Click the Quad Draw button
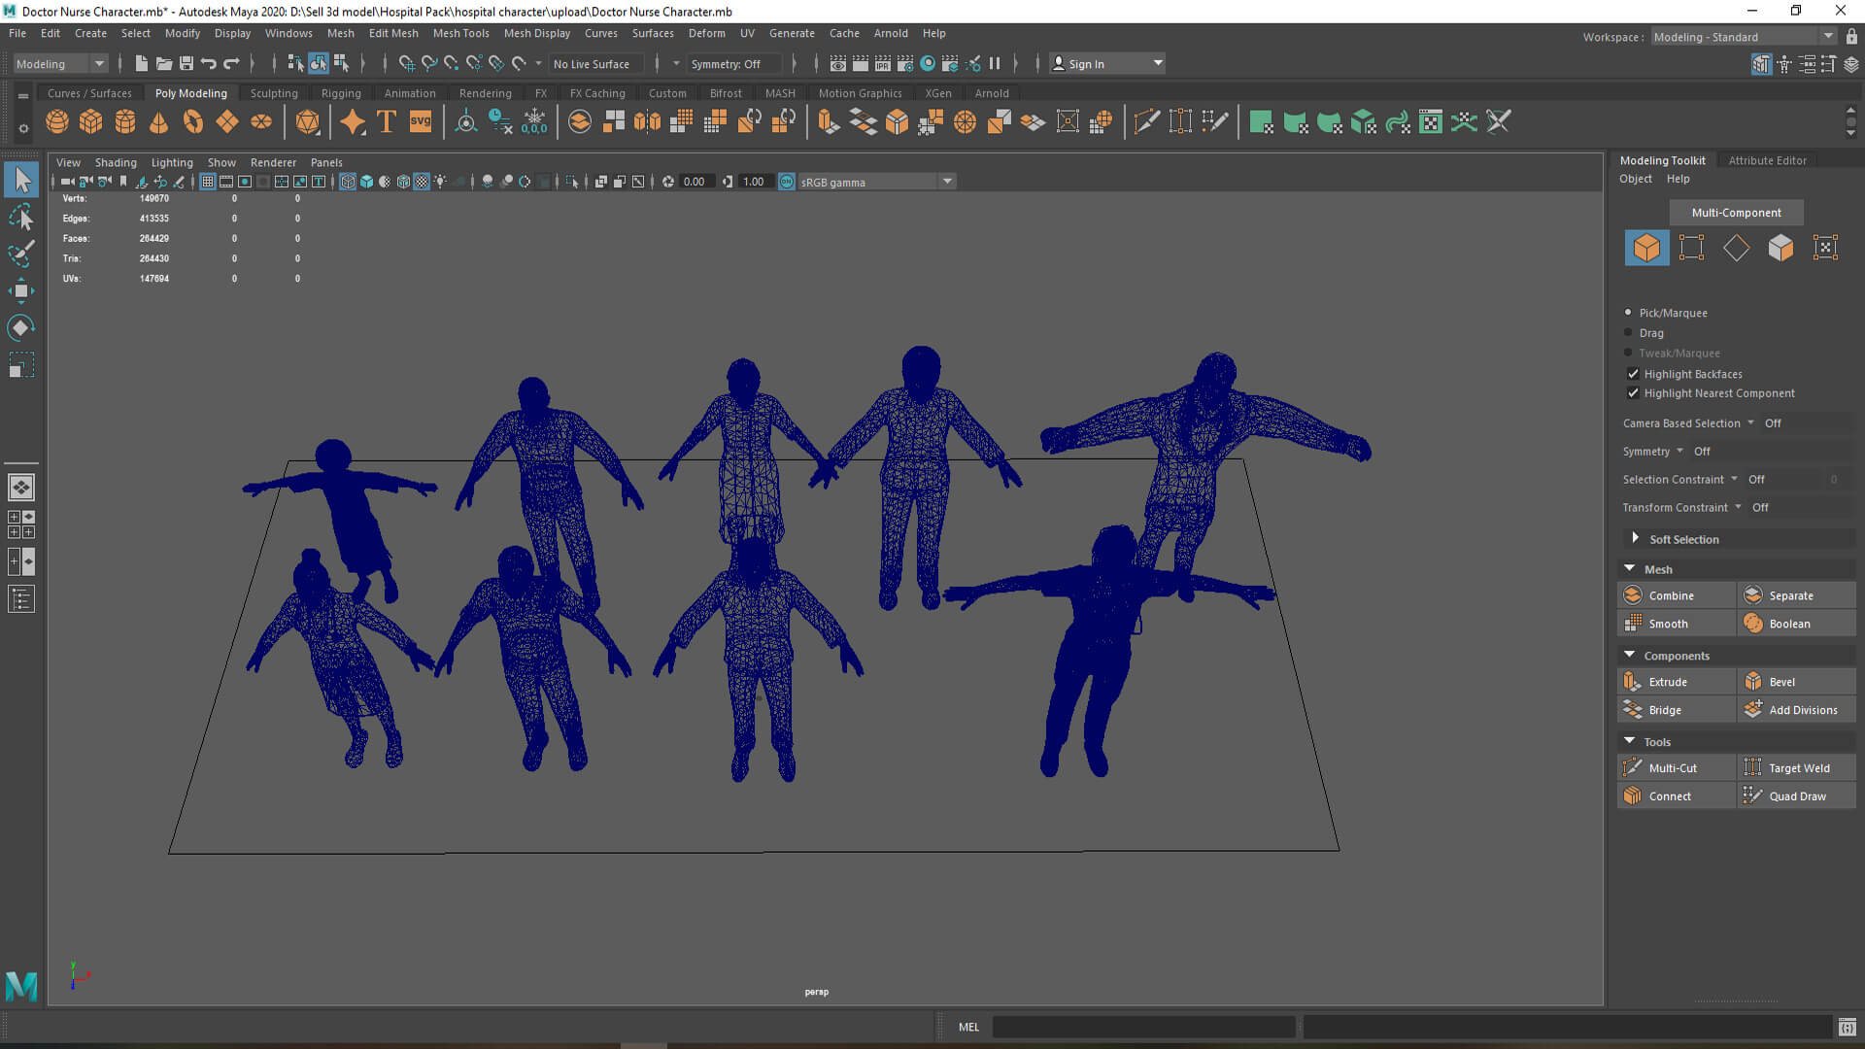This screenshot has width=1865, height=1049. (1797, 796)
